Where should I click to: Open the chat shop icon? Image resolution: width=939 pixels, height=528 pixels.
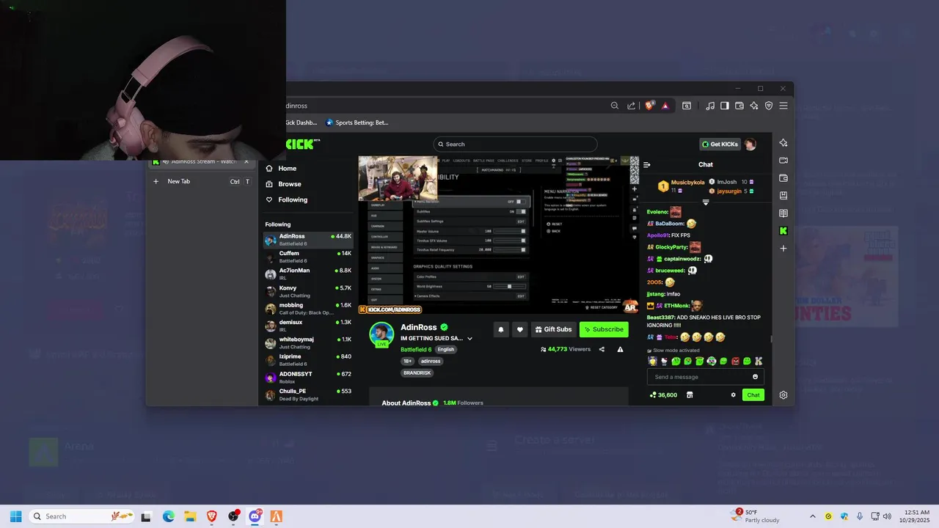[690, 395]
